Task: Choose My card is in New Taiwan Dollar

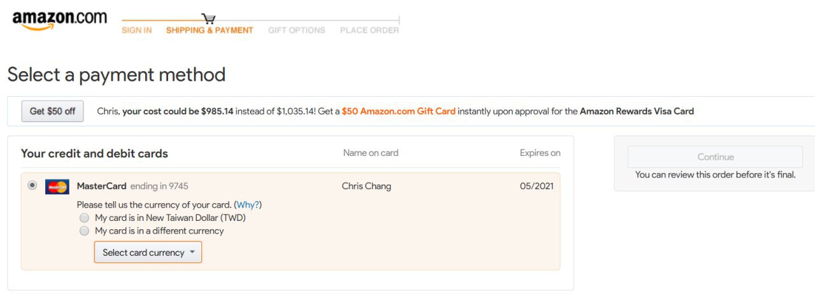Action: tap(84, 218)
